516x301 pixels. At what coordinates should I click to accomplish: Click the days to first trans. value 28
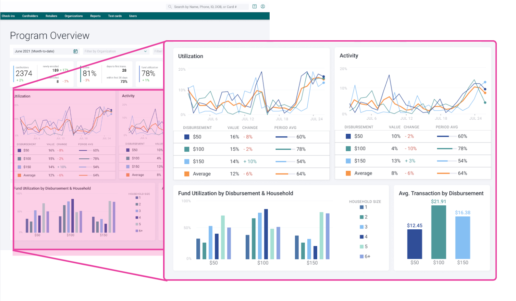tap(124, 70)
